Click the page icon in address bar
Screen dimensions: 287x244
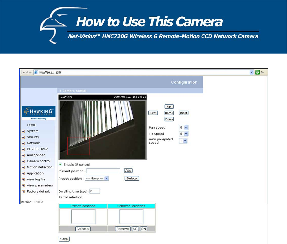coord(36,72)
